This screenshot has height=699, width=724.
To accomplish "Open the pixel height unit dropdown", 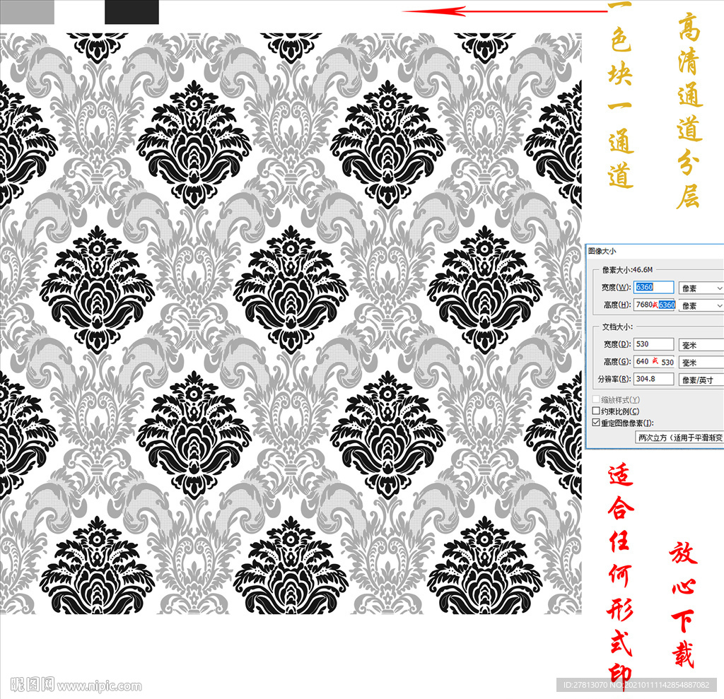I will (x=701, y=305).
